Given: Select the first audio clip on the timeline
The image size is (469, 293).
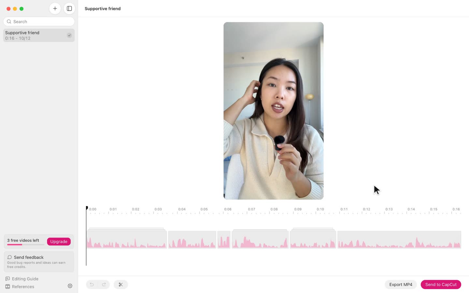Looking at the screenshot, I should click(x=127, y=240).
